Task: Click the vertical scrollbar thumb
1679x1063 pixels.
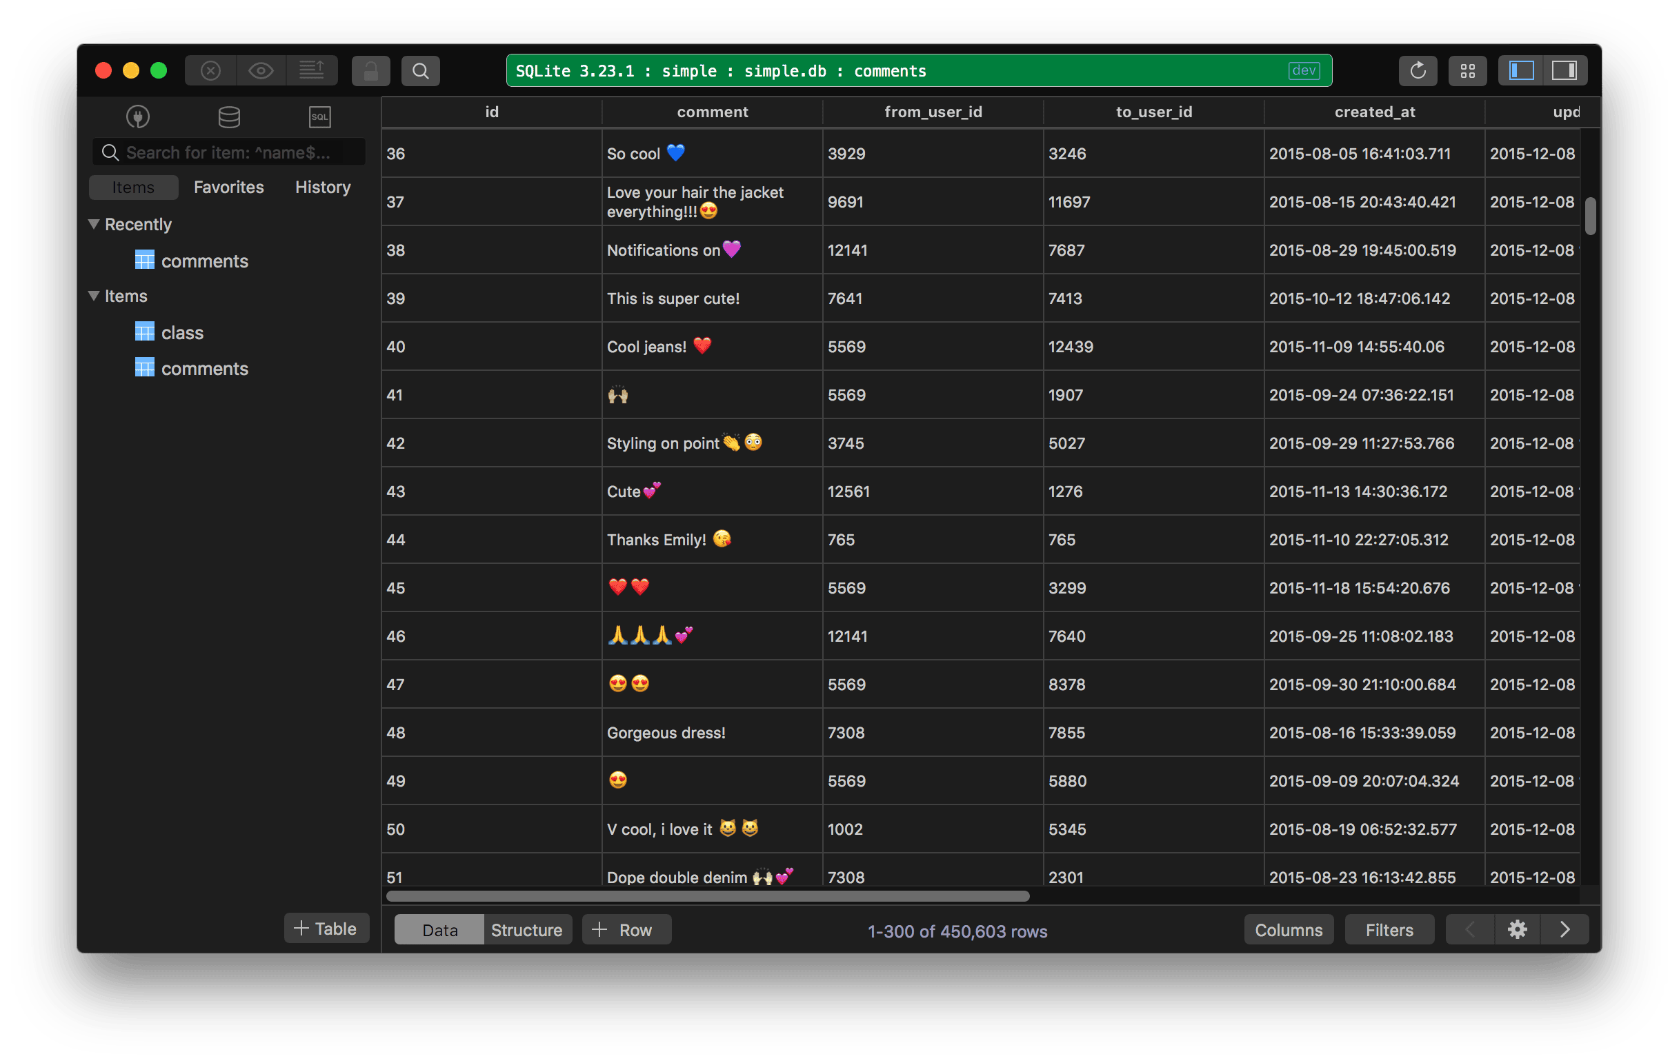Action: [x=1591, y=216]
